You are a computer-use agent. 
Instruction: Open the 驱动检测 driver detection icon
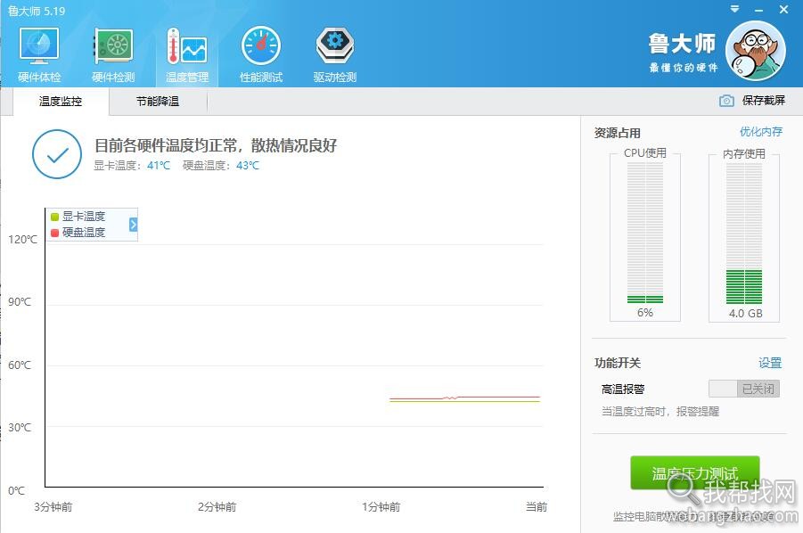point(335,54)
